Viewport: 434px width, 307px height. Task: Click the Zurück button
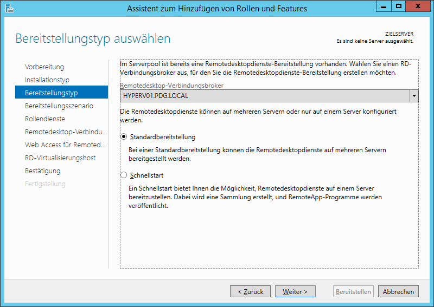point(250,291)
